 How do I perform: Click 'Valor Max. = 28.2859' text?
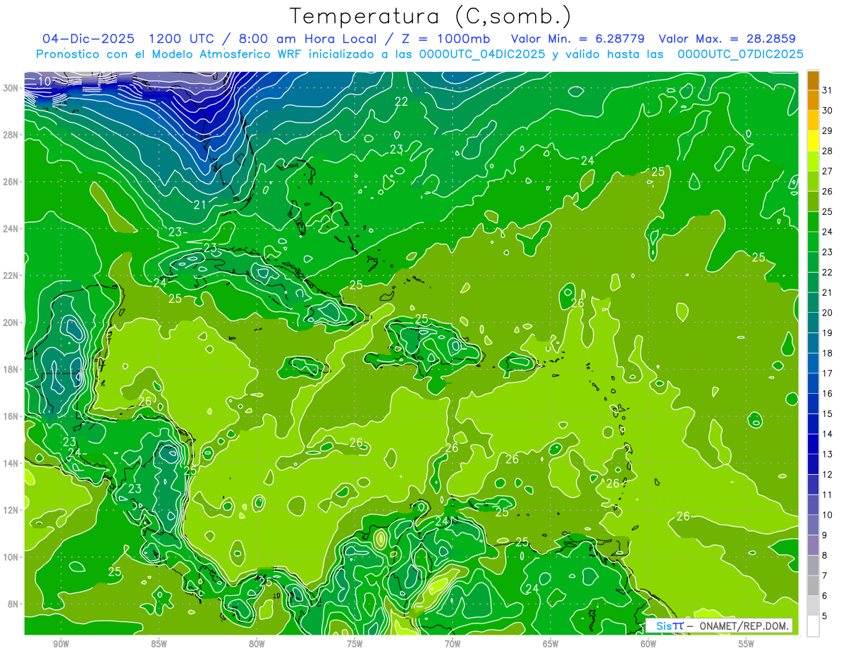(728, 38)
